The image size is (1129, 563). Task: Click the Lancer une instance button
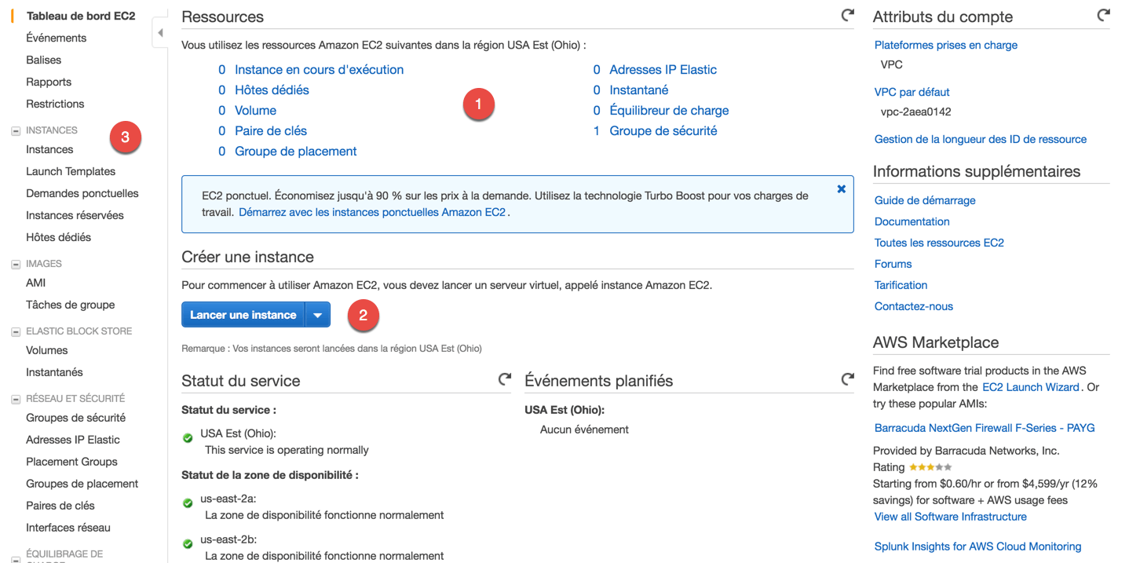(243, 314)
